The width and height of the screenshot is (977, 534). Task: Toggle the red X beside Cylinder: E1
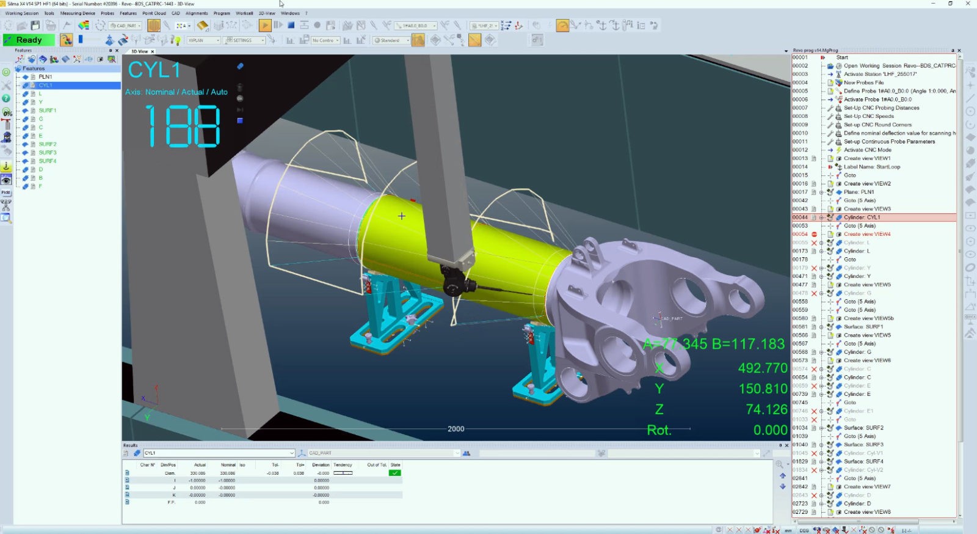[x=814, y=411]
